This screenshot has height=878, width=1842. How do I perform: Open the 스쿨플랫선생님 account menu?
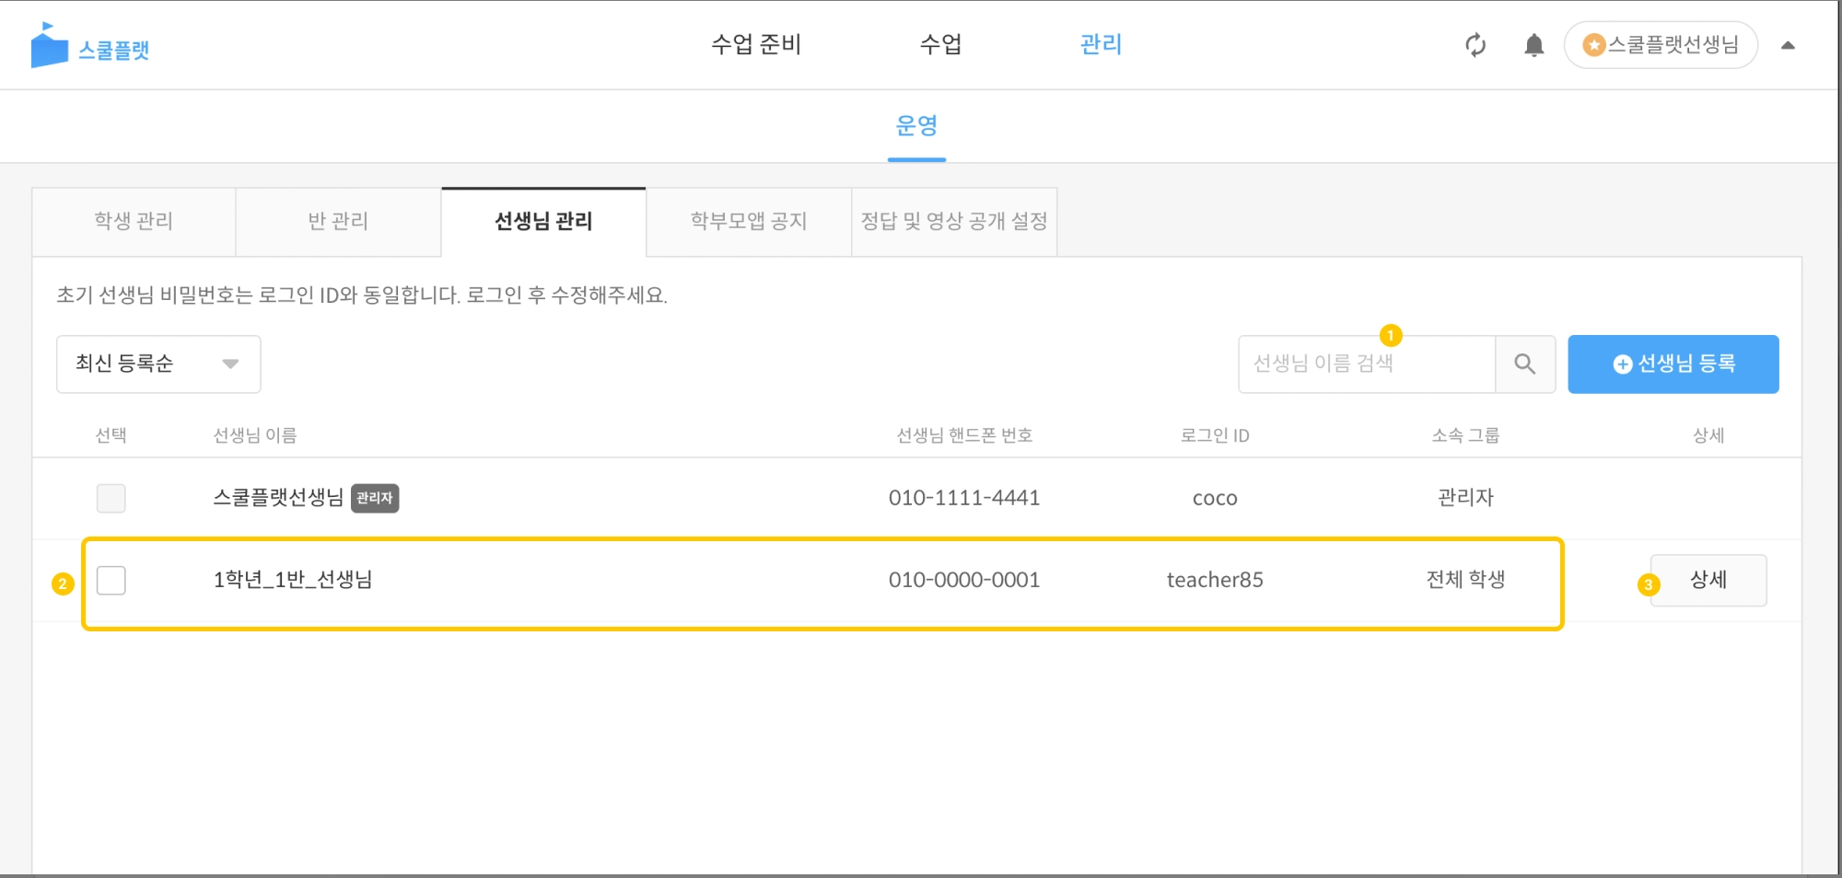(1673, 45)
